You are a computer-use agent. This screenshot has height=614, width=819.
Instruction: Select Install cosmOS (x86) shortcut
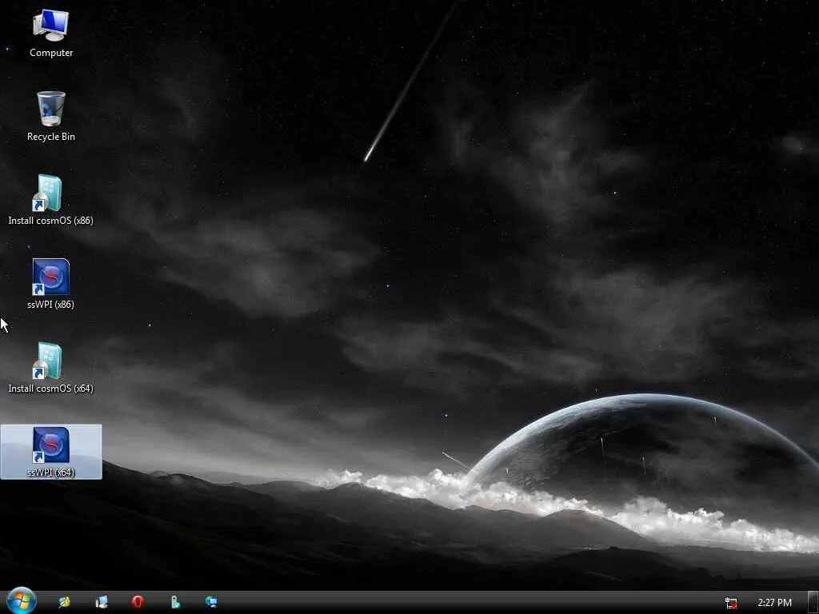(x=50, y=200)
